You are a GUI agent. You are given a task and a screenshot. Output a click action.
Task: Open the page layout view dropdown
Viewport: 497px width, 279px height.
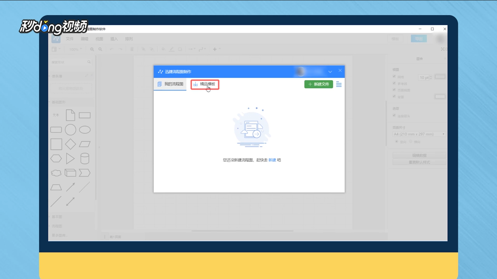56,49
